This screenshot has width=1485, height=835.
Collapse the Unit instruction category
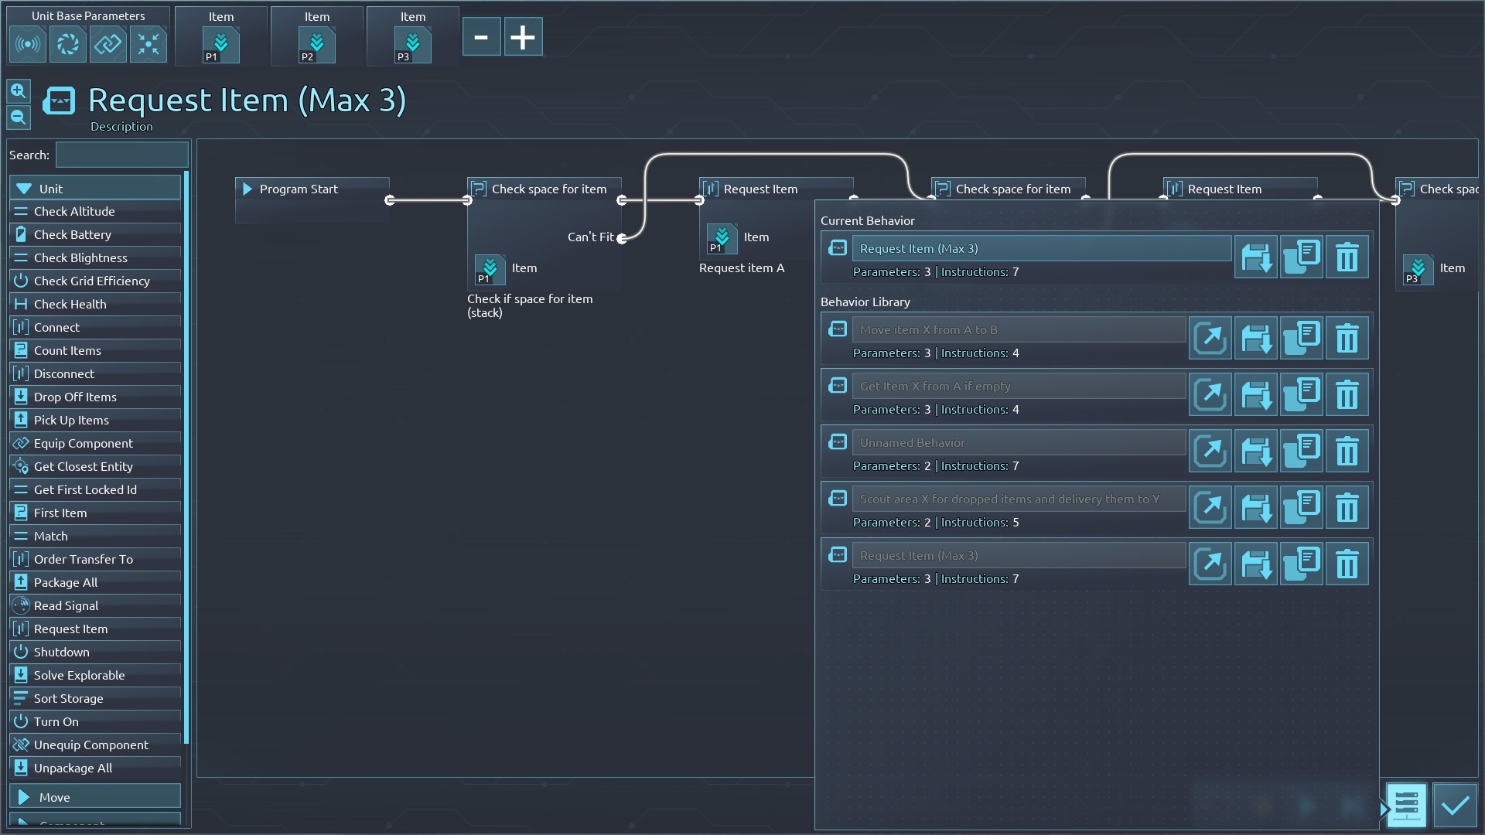94,189
